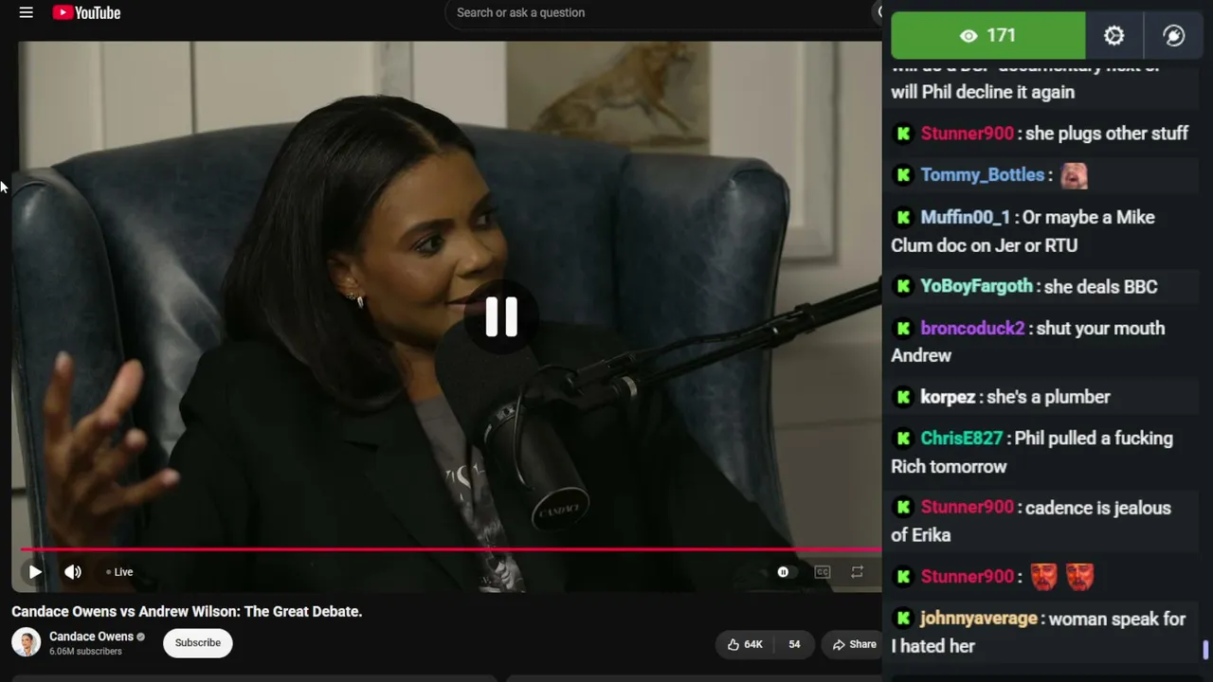Open the YouTube guide hamburger menu
This screenshot has width=1213, height=682.
pos(27,12)
